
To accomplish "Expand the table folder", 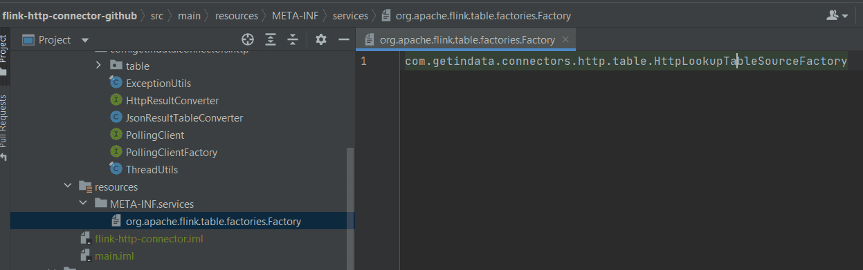I will [x=98, y=66].
